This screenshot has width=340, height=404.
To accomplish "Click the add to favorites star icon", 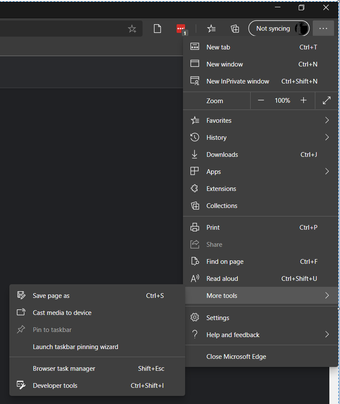I will 132,29.
